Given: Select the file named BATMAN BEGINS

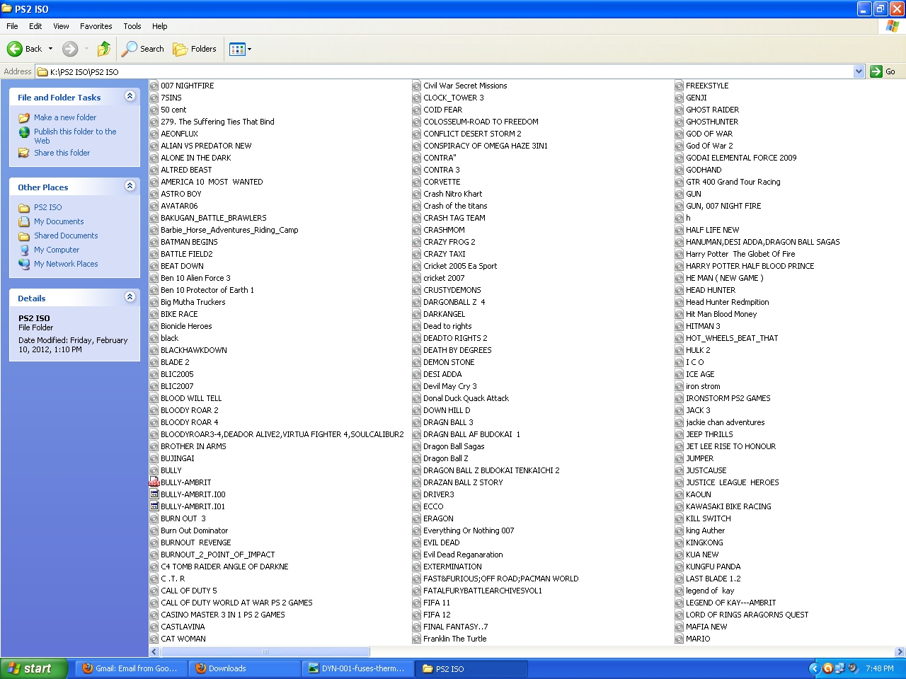Looking at the screenshot, I should (189, 242).
